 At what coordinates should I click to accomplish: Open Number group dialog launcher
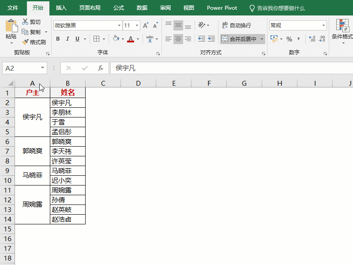325,53
